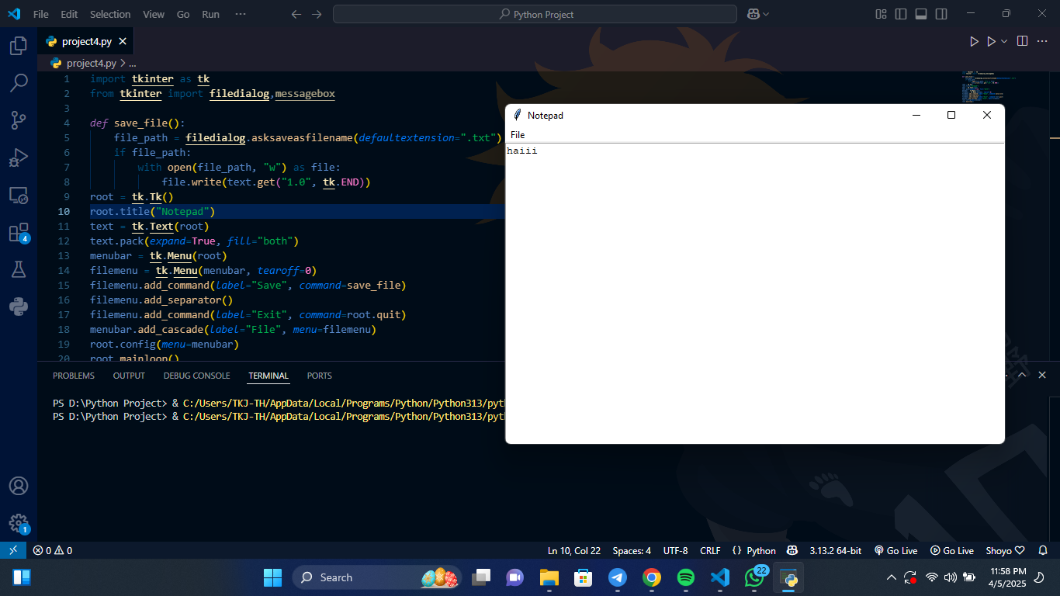Viewport: 1060px width, 596px height.
Task: Open the Accounts menu icon
Action: point(19,486)
